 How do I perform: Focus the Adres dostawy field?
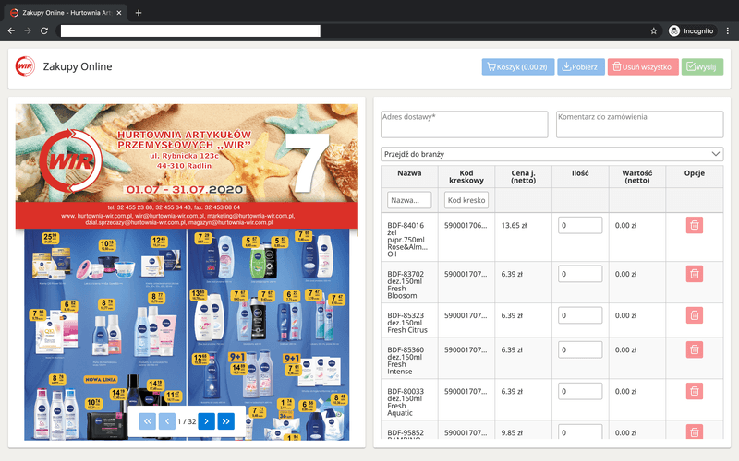(465, 124)
